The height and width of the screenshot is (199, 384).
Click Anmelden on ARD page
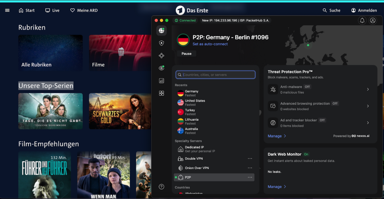(364, 10)
